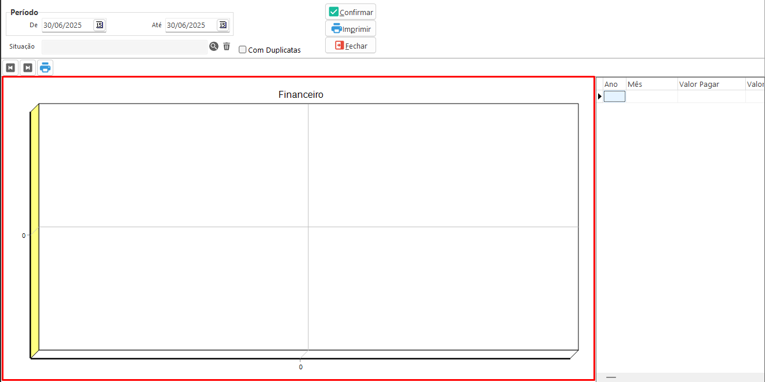This screenshot has width=765, height=382.
Task: Click the yellow side wall of Financeiro chart
Action: 34,232
